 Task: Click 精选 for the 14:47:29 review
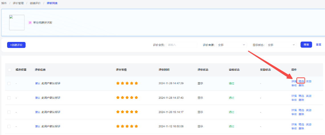[301, 81]
